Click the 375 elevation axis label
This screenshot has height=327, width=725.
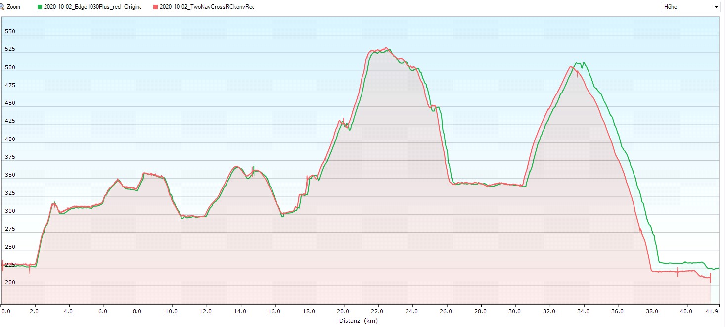pos(10,157)
